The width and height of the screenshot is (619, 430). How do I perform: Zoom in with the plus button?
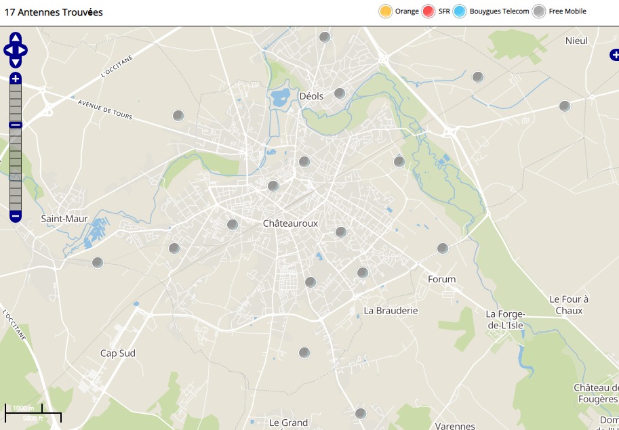point(16,79)
